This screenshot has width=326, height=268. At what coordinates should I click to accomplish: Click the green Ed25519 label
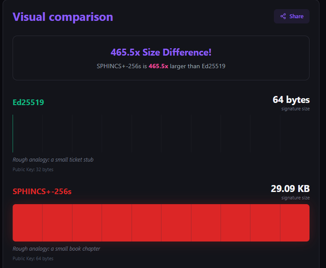[28, 103]
